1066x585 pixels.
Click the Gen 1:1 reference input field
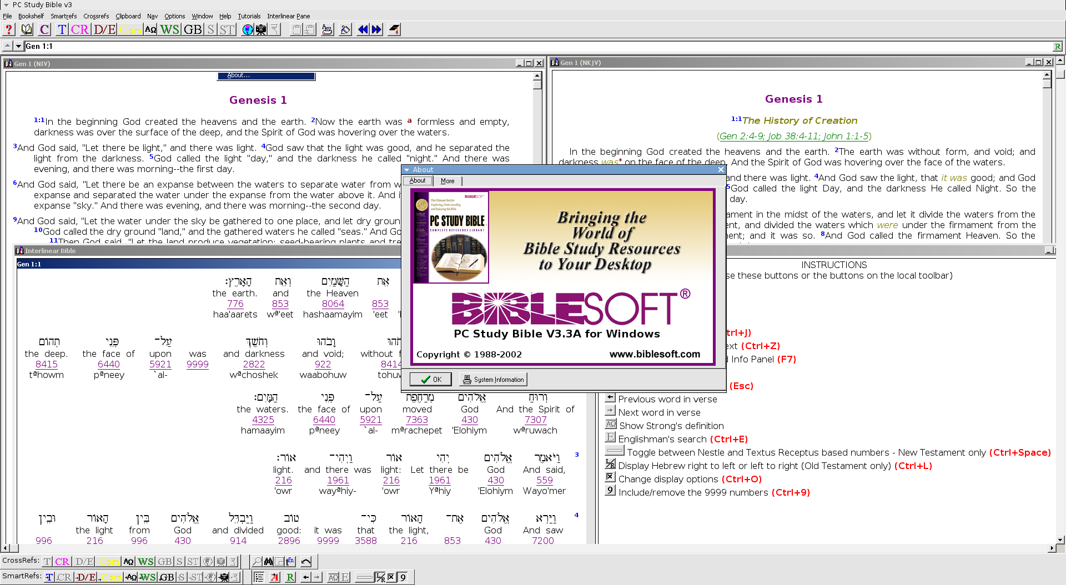point(539,46)
